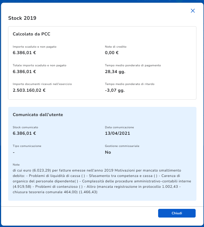This screenshot has height=227, width=204.
Task: Select the Stock comunicato amount
Action: click(x=24, y=133)
